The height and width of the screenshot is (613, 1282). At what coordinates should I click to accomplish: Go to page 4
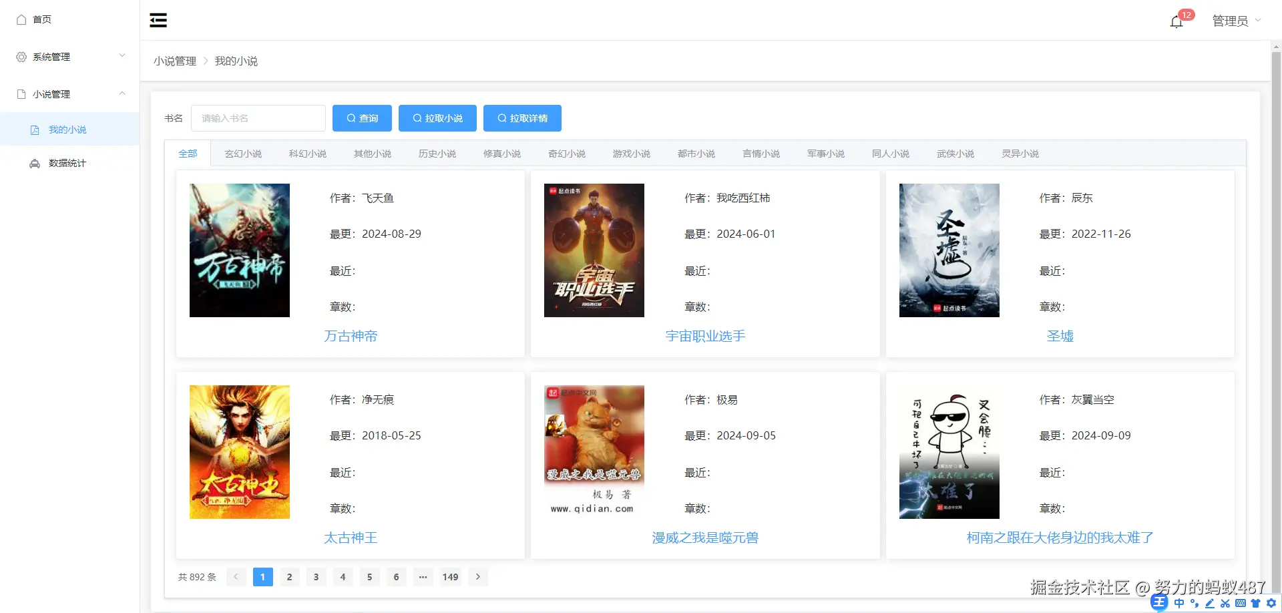(x=343, y=577)
